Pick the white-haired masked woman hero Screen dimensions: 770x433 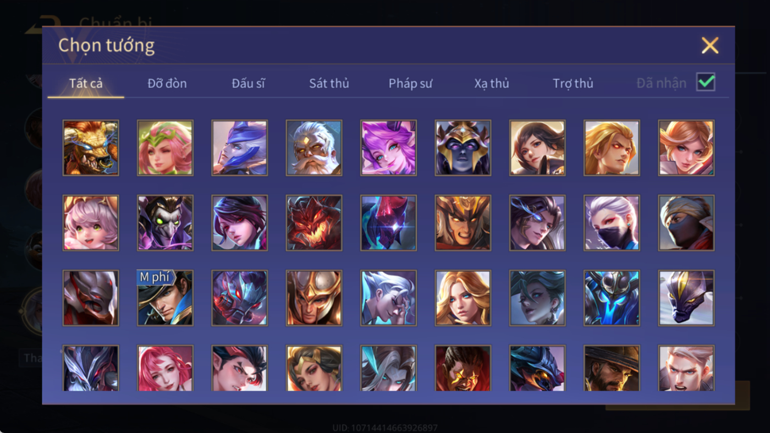pyautogui.click(x=612, y=223)
